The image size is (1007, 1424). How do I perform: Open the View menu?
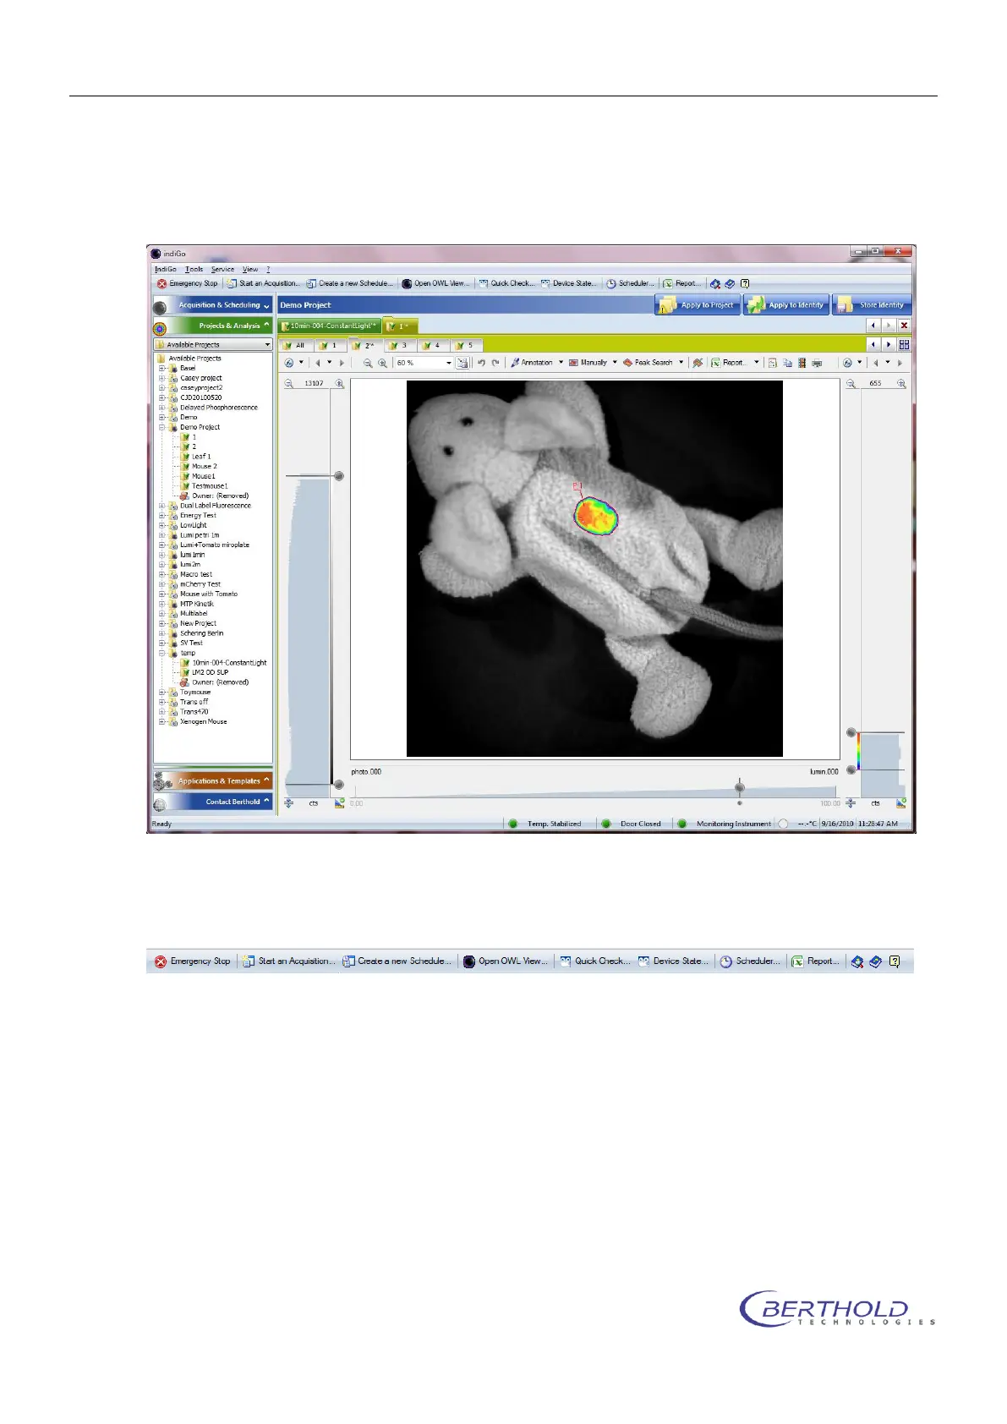(x=250, y=269)
